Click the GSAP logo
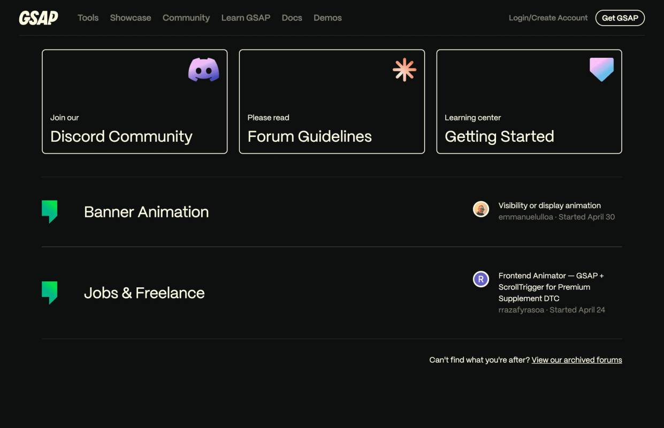This screenshot has height=428, width=664. point(39,18)
